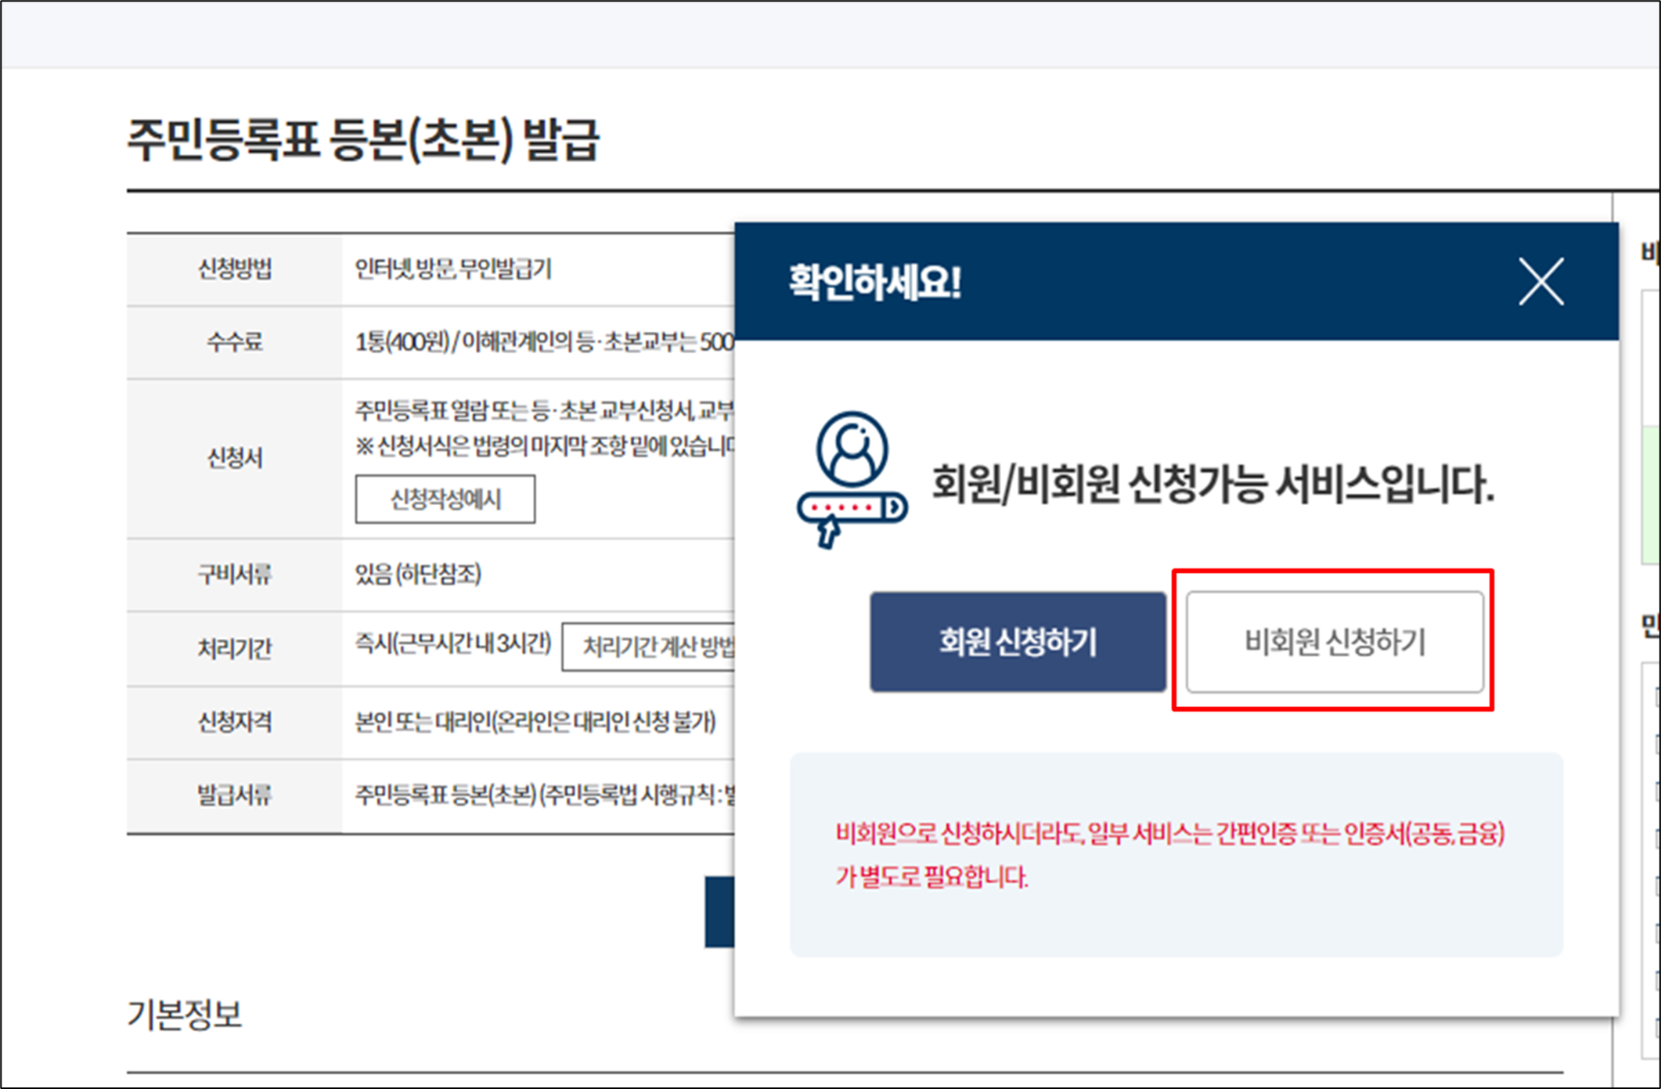Image resolution: width=1661 pixels, height=1089 pixels.
Task: Click the 신청자격 row label
Action: point(234,722)
